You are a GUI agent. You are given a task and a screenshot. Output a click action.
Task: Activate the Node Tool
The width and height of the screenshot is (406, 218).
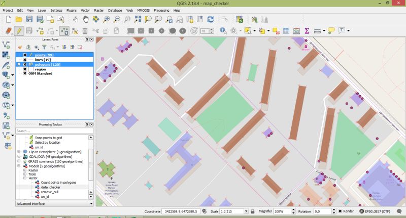[x=75, y=31]
